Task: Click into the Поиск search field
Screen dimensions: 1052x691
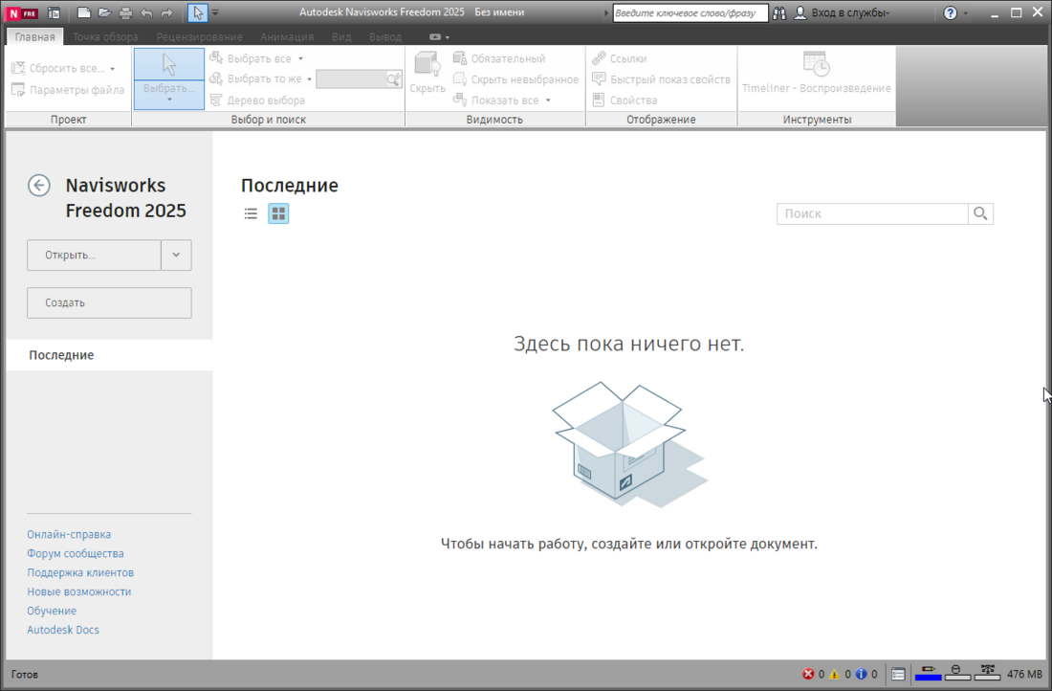Action: (872, 213)
